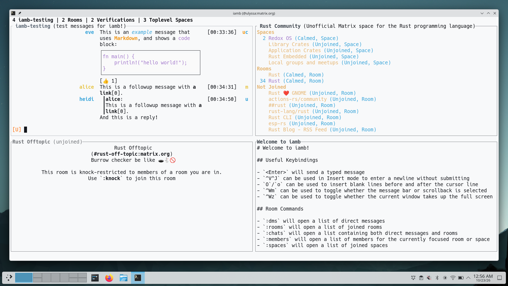Select Application Crates space row

coord(321,50)
